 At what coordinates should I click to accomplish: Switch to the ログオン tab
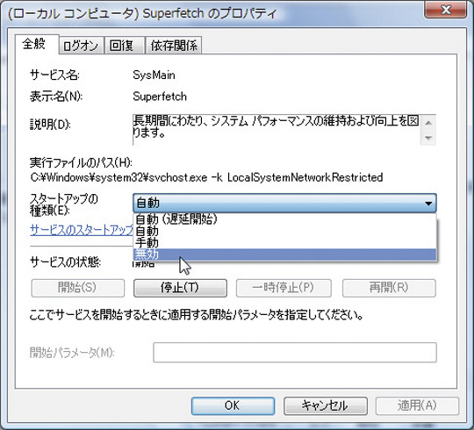[x=81, y=46]
